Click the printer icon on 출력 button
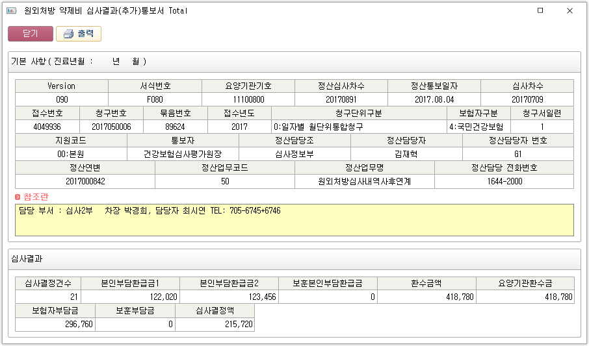 click(x=68, y=34)
